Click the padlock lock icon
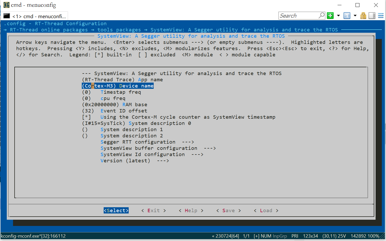This screenshot has height=241, width=386. point(363,16)
